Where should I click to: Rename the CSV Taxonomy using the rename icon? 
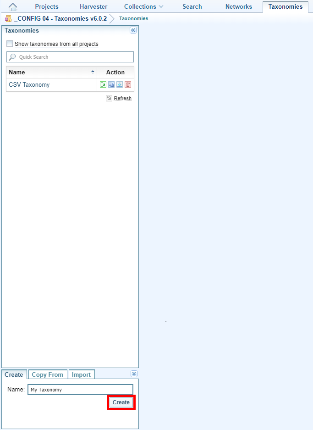103,84
